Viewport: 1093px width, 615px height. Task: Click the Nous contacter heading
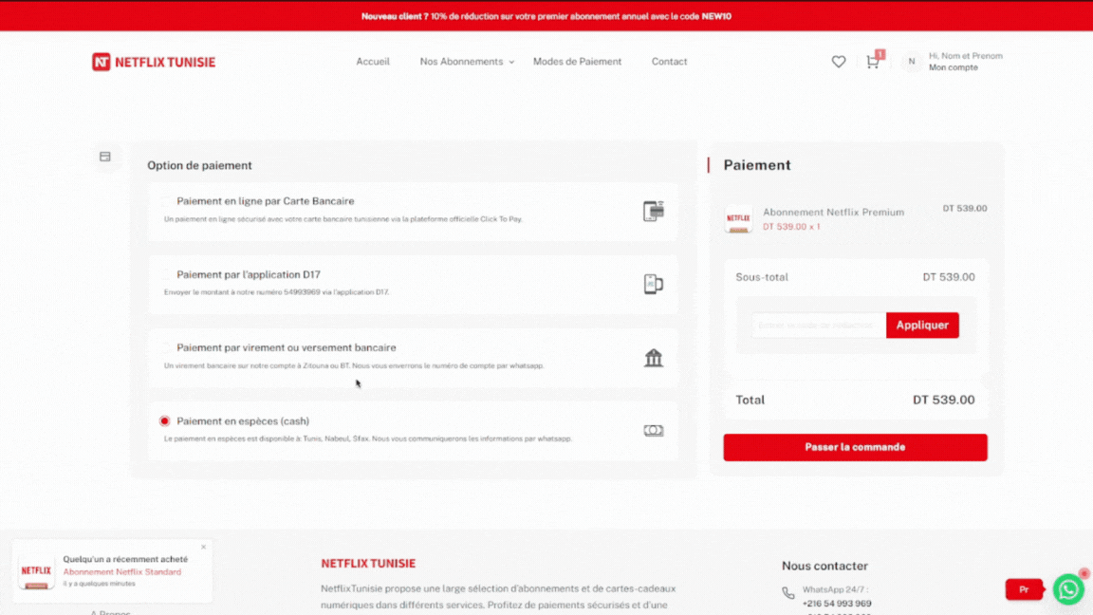pos(824,567)
